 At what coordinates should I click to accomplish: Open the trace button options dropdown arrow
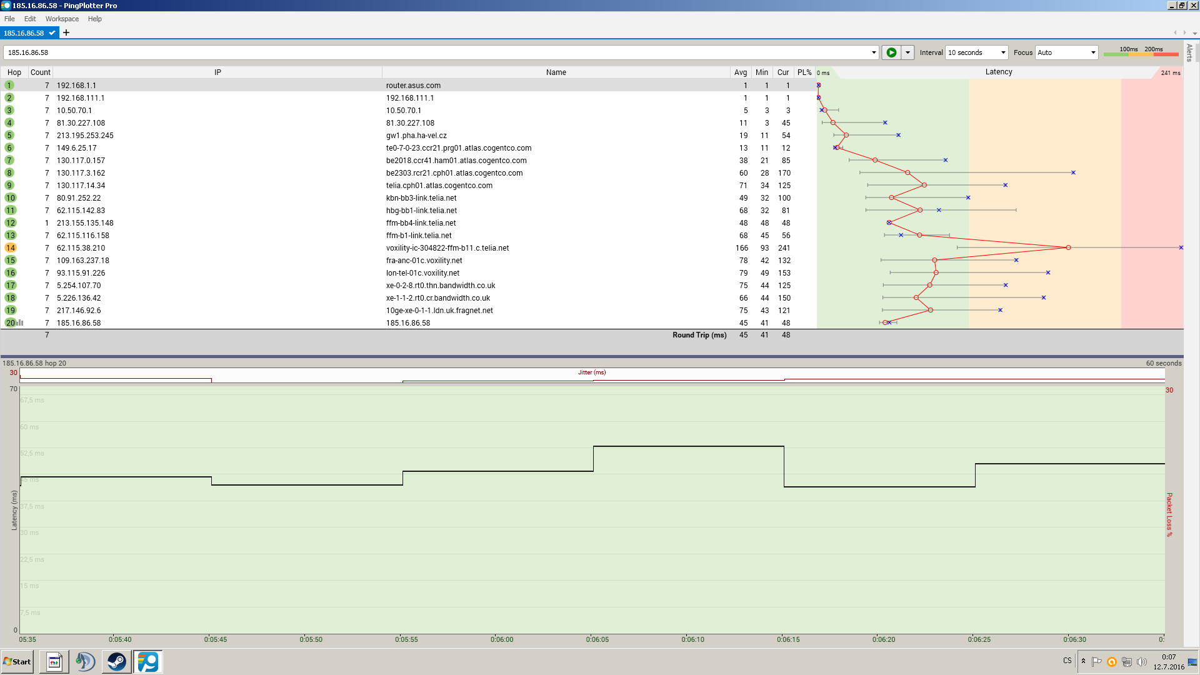[x=907, y=52]
